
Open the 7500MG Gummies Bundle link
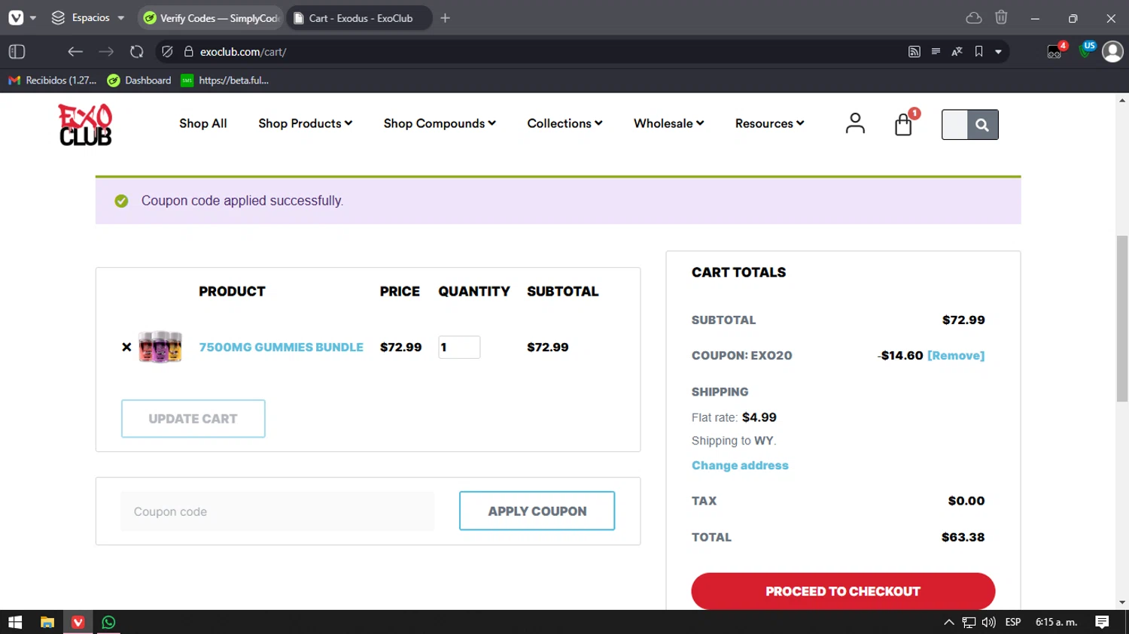[x=281, y=347]
